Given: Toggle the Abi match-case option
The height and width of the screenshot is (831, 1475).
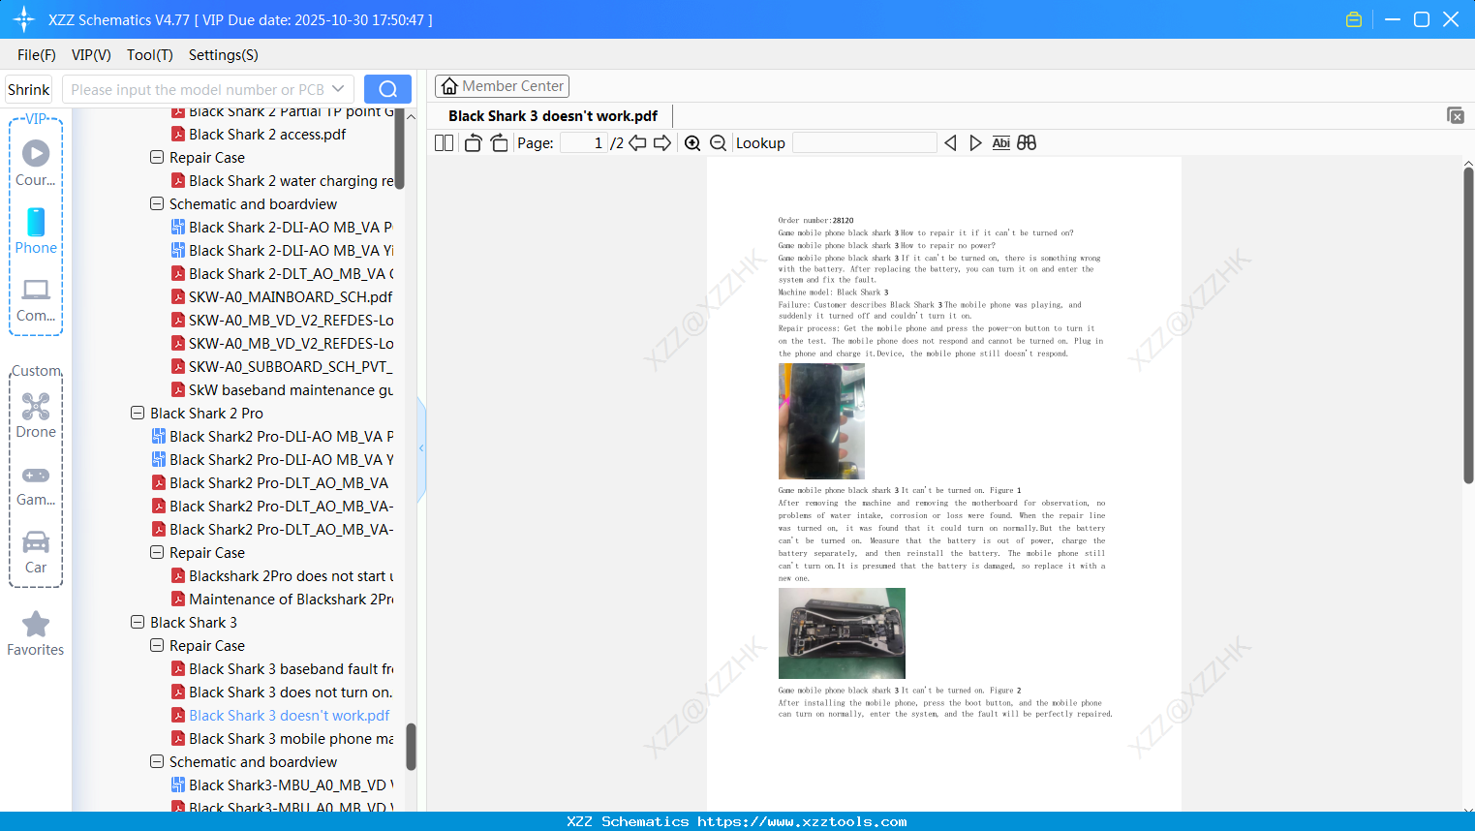Looking at the screenshot, I should pos(1001,143).
